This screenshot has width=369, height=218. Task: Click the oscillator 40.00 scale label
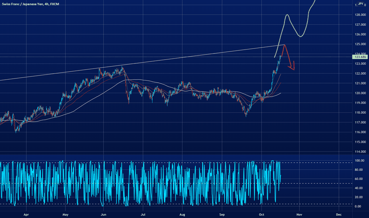point(359,188)
